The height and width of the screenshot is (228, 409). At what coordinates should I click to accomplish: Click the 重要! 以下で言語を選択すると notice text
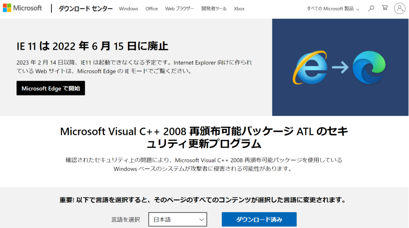point(203,200)
